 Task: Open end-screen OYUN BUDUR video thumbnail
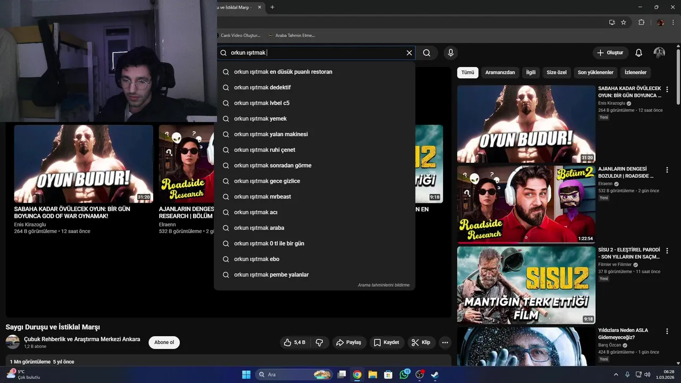(x=84, y=164)
